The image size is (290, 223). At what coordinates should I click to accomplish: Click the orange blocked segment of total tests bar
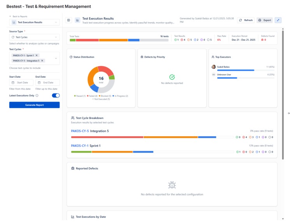click(114, 40)
